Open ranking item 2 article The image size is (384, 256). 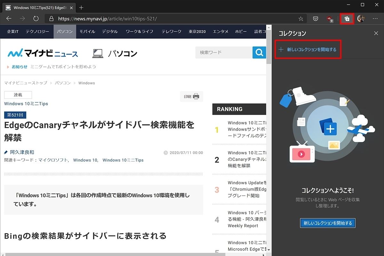click(x=247, y=159)
